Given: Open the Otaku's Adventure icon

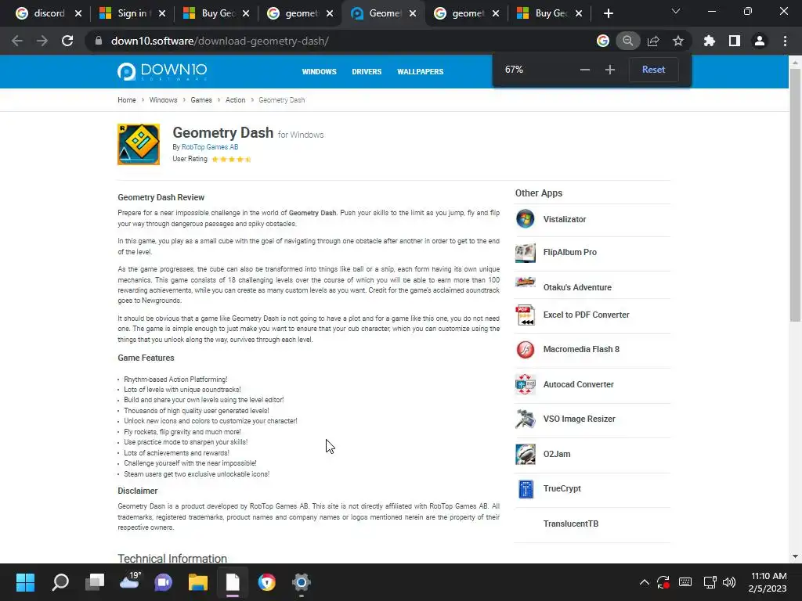Looking at the screenshot, I should coord(526,282).
